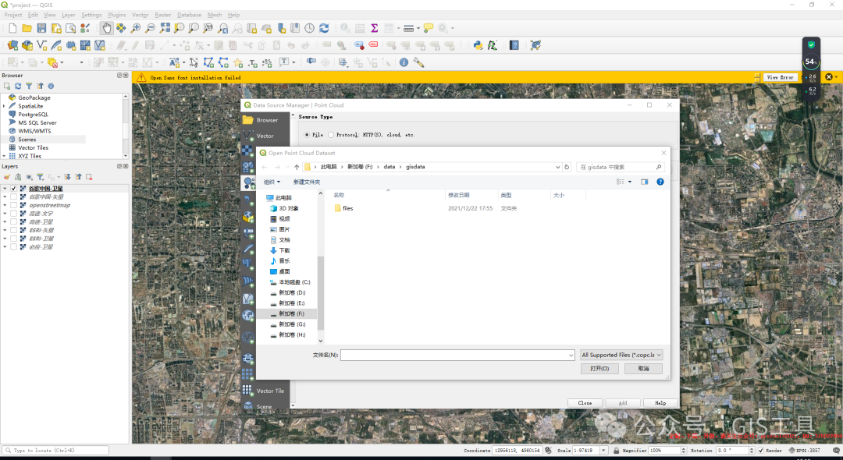843x460 pixels.
Task: Enable the 必应-卫星 layer checkbox
Action: pos(13,247)
